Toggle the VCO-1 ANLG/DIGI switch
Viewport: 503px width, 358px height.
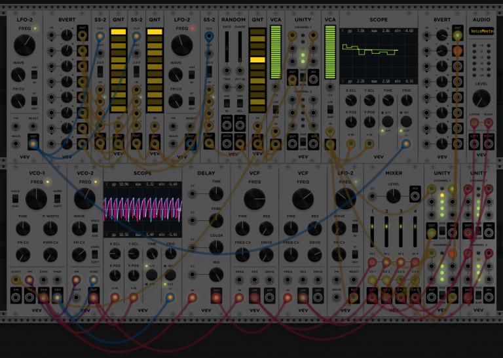[x=15, y=199]
